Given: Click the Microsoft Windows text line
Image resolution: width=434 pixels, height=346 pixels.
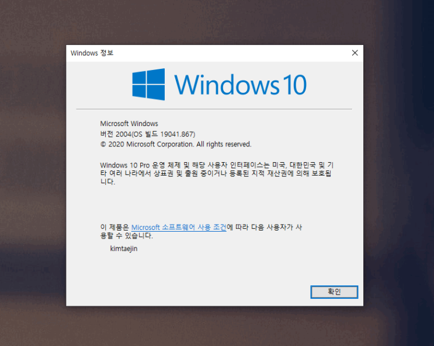Looking at the screenshot, I should 129,123.
